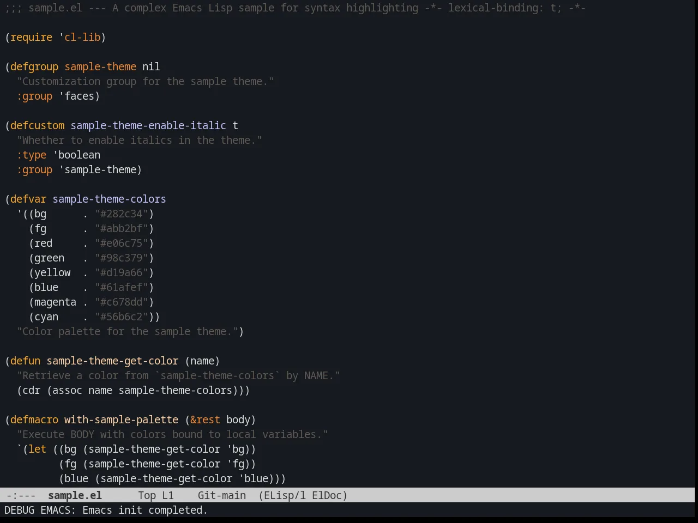Click the Top position indicator in mode line
The width and height of the screenshot is (698, 523).
pyautogui.click(x=147, y=495)
